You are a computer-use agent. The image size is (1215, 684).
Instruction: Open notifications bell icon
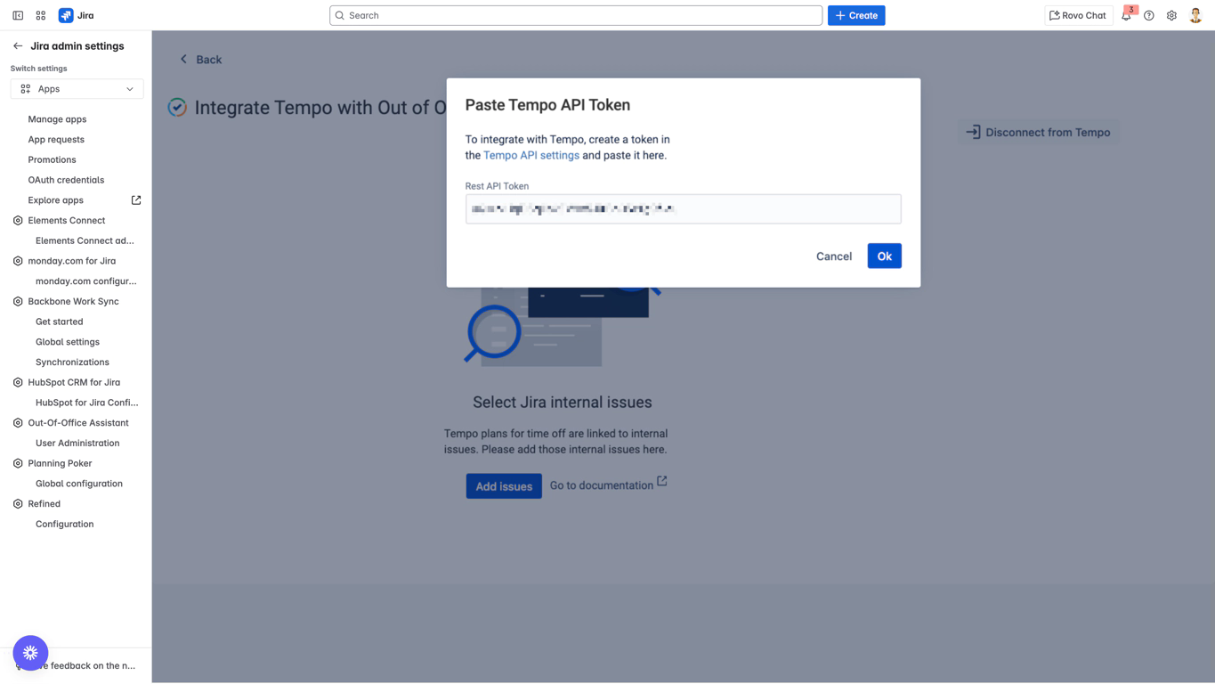point(1126,15)
